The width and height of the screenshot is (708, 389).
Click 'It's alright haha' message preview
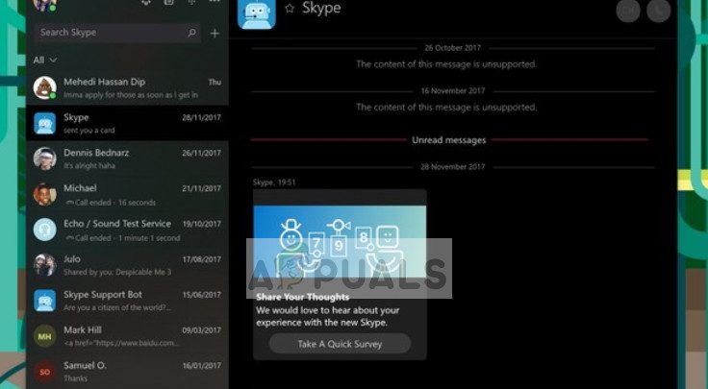tap(89, 166)
